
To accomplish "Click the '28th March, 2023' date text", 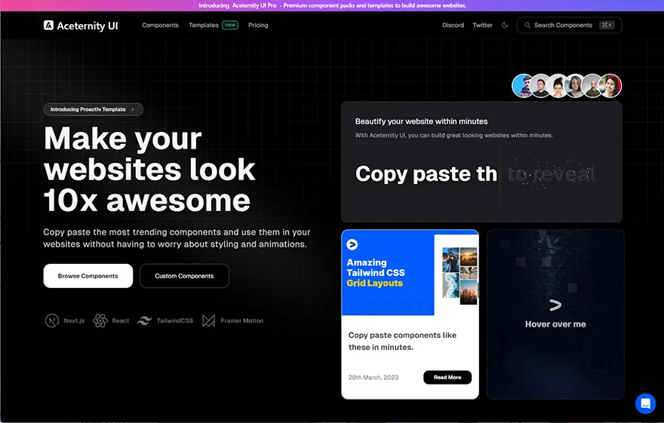I will coord(373,377).
